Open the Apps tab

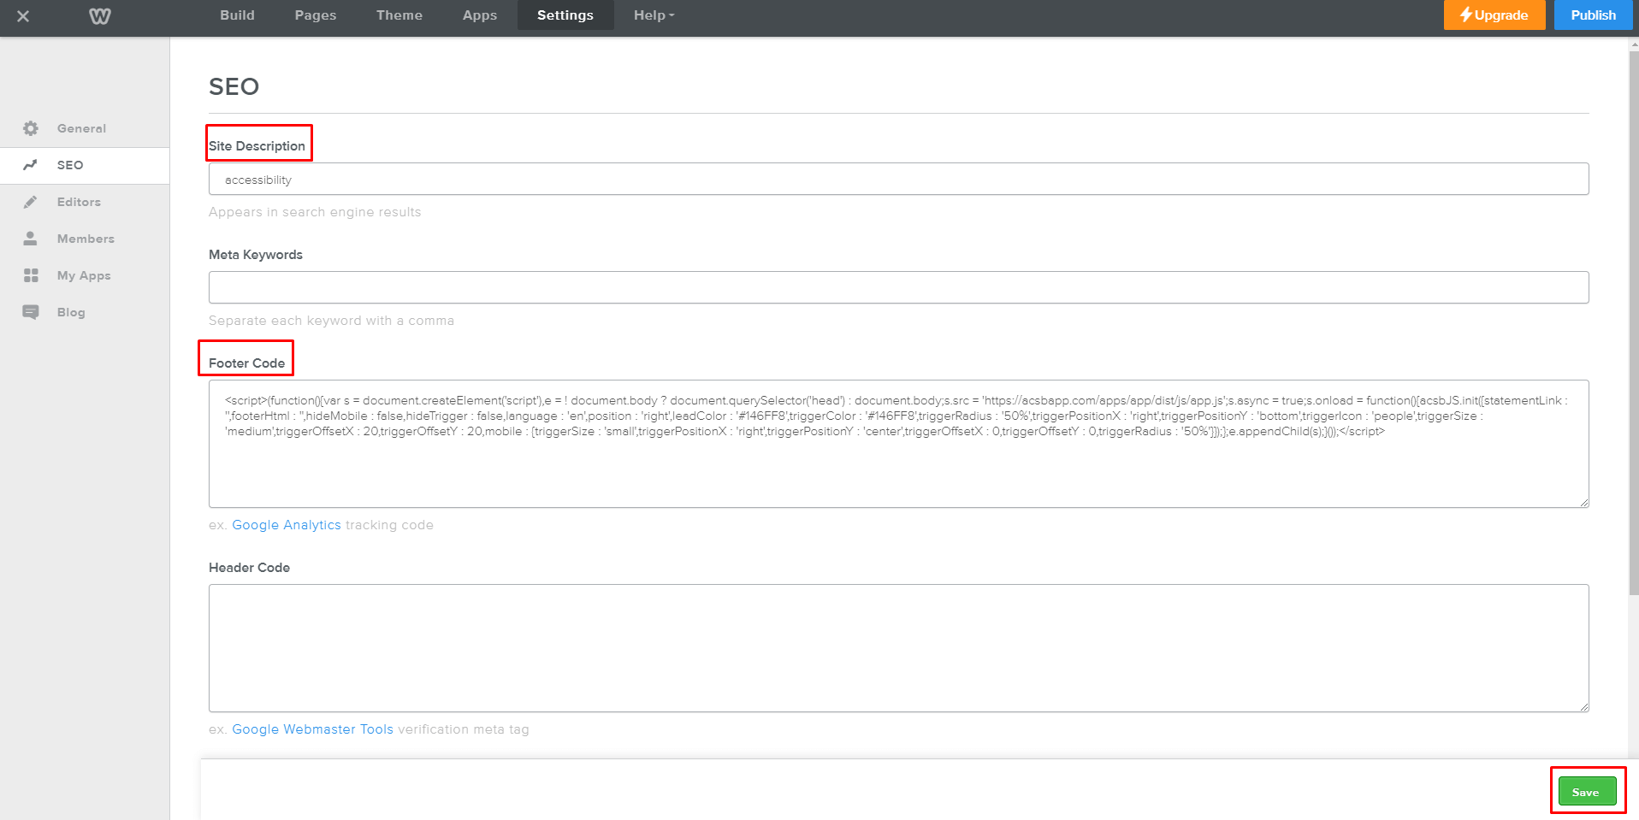[x=479, y=15]
